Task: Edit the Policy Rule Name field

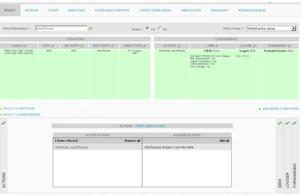Action: tap(61, 28)
